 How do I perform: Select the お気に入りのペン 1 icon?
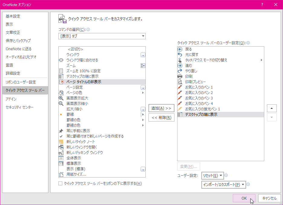[180, 87]
